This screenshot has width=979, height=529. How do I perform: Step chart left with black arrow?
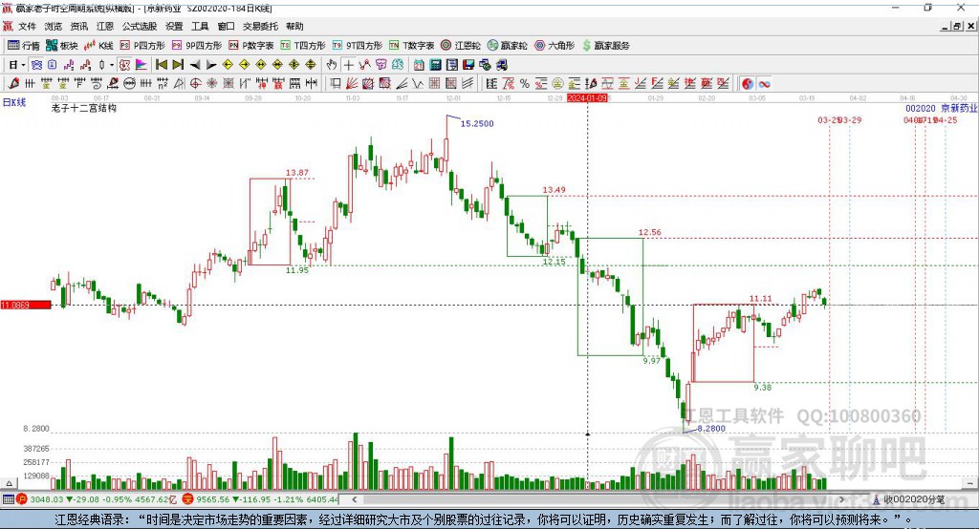point(195,65)
